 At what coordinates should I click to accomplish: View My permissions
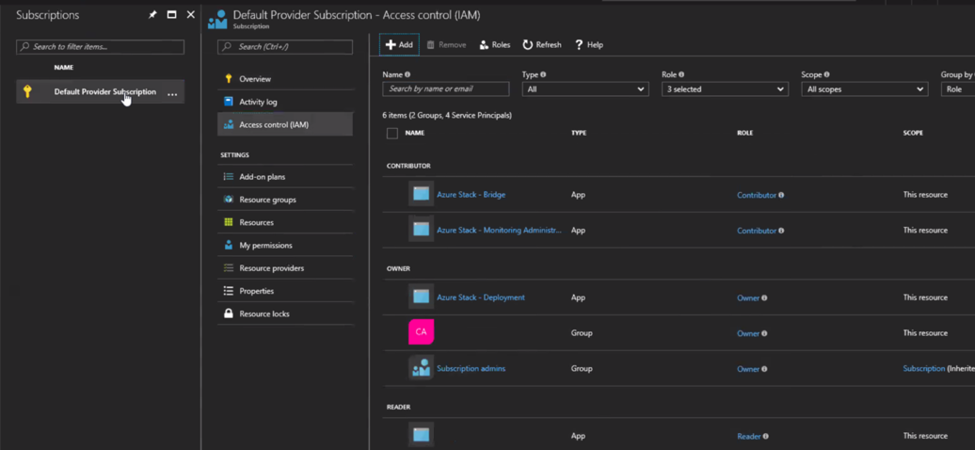[285, 245]
